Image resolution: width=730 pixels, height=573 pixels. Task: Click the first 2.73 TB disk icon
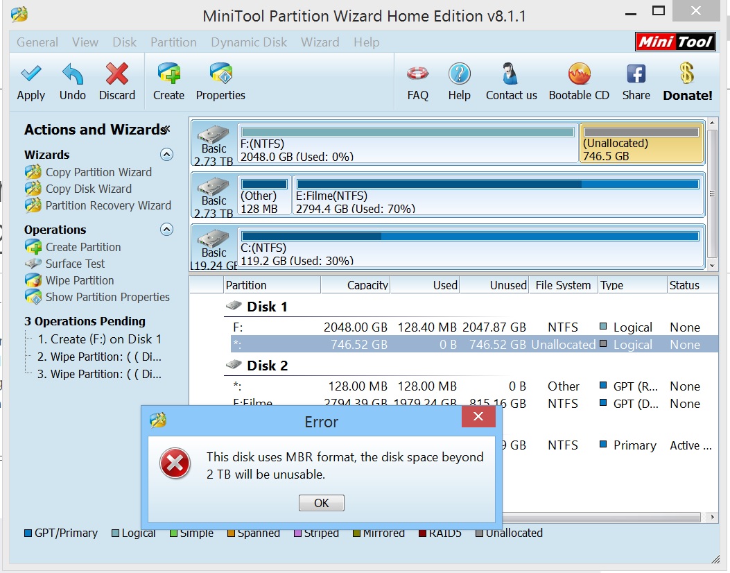pyautogui.click(x=214, y=135)
